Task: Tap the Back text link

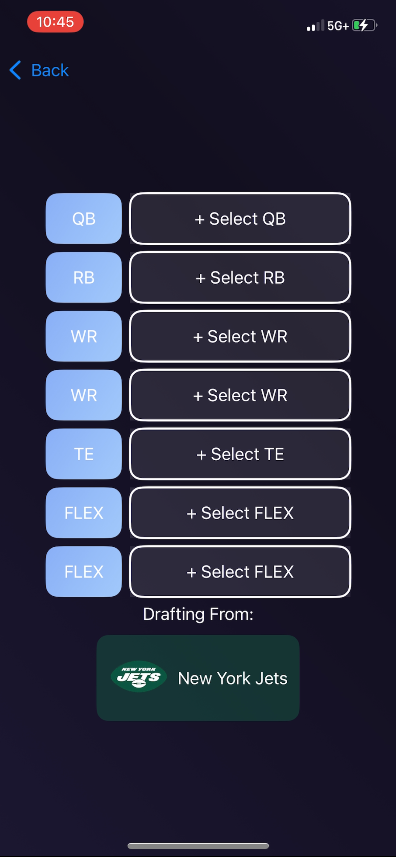Action: click(x=50, y=70)
